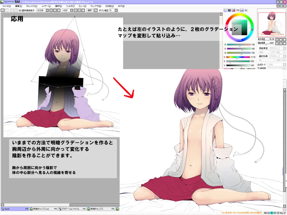This screenshot has width=287, height=215.
Task: Click the S saturation slider
Action: (238, 61)
